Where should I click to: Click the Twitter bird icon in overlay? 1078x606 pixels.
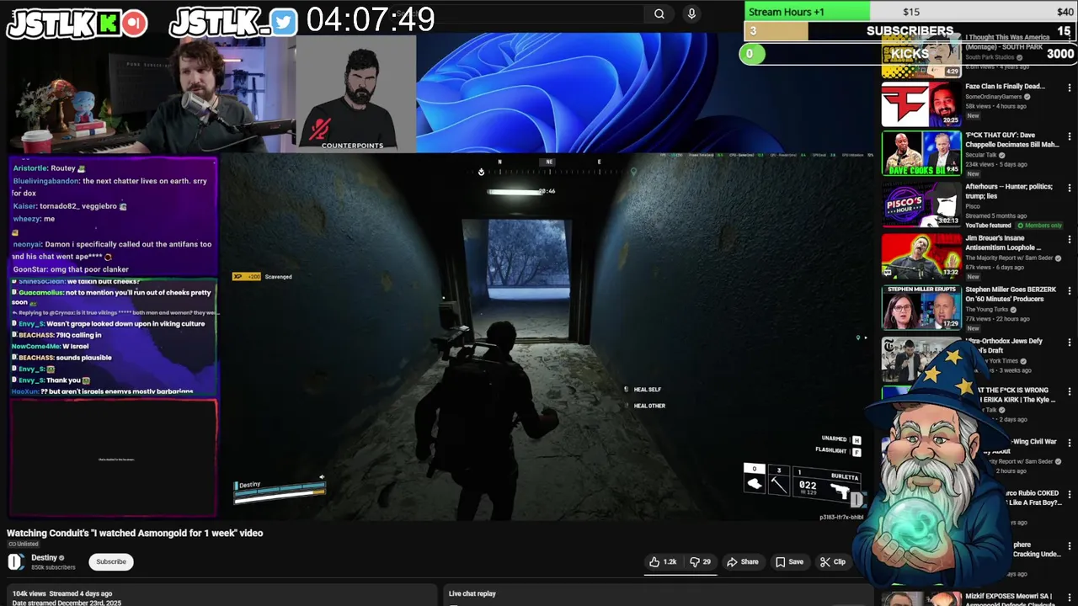(285, 23)
